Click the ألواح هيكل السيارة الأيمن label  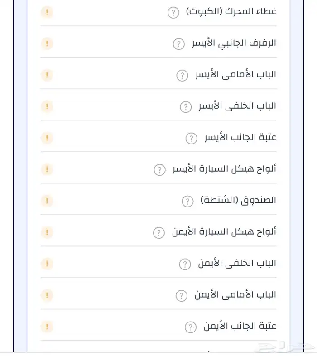pos(224,232)
